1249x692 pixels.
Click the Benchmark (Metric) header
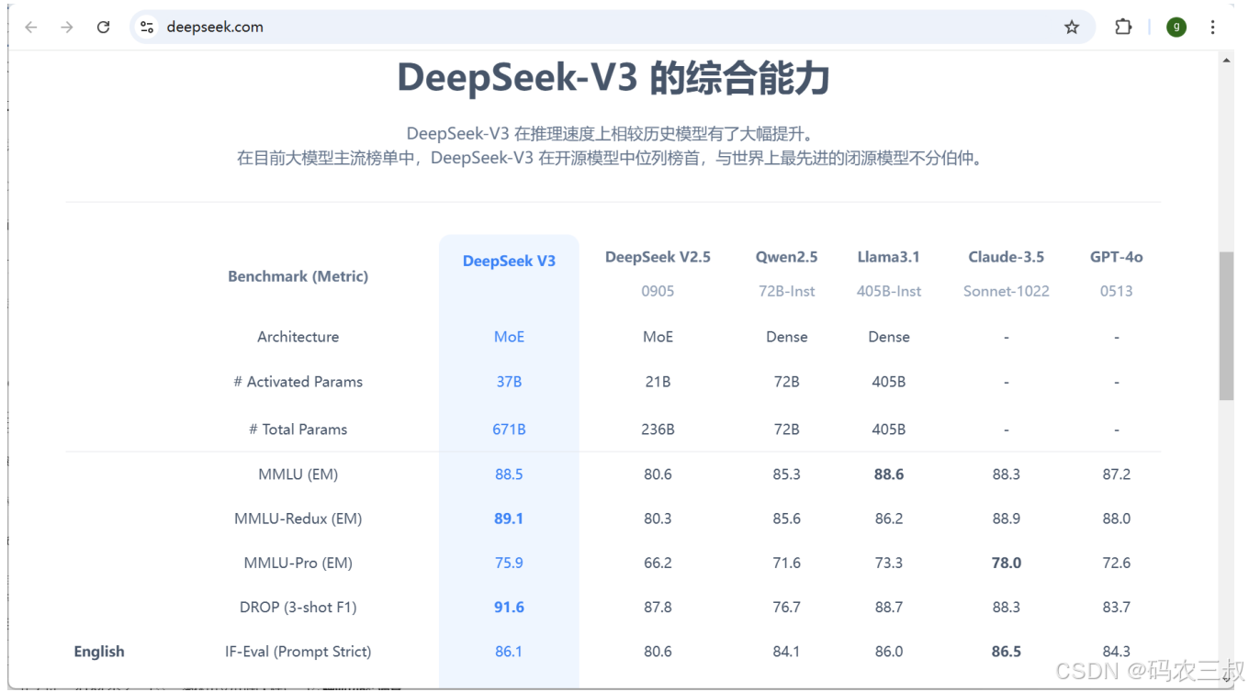[298, 276]
